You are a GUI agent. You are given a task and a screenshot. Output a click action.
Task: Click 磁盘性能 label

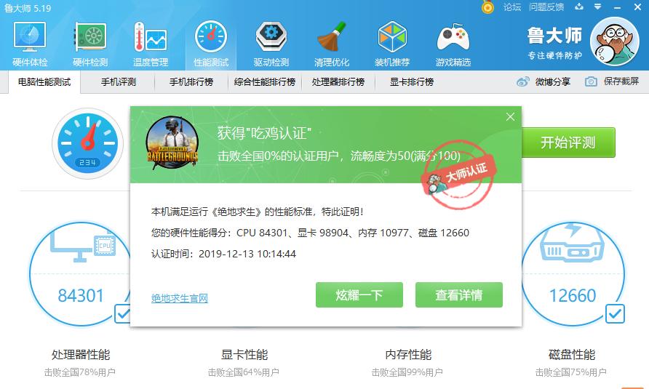click(x=572, y=355)
